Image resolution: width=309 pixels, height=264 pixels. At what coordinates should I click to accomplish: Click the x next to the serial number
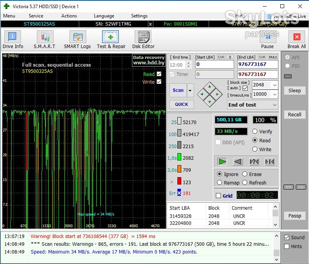coord(150,24)
